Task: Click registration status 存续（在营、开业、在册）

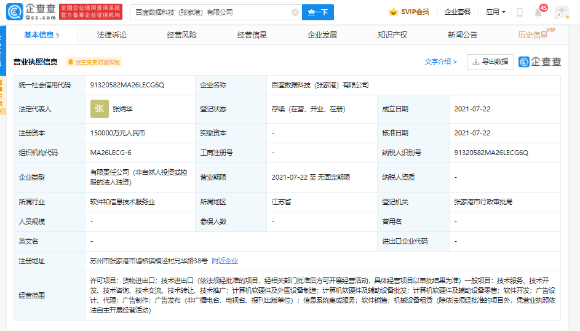Action: (308, 109)
